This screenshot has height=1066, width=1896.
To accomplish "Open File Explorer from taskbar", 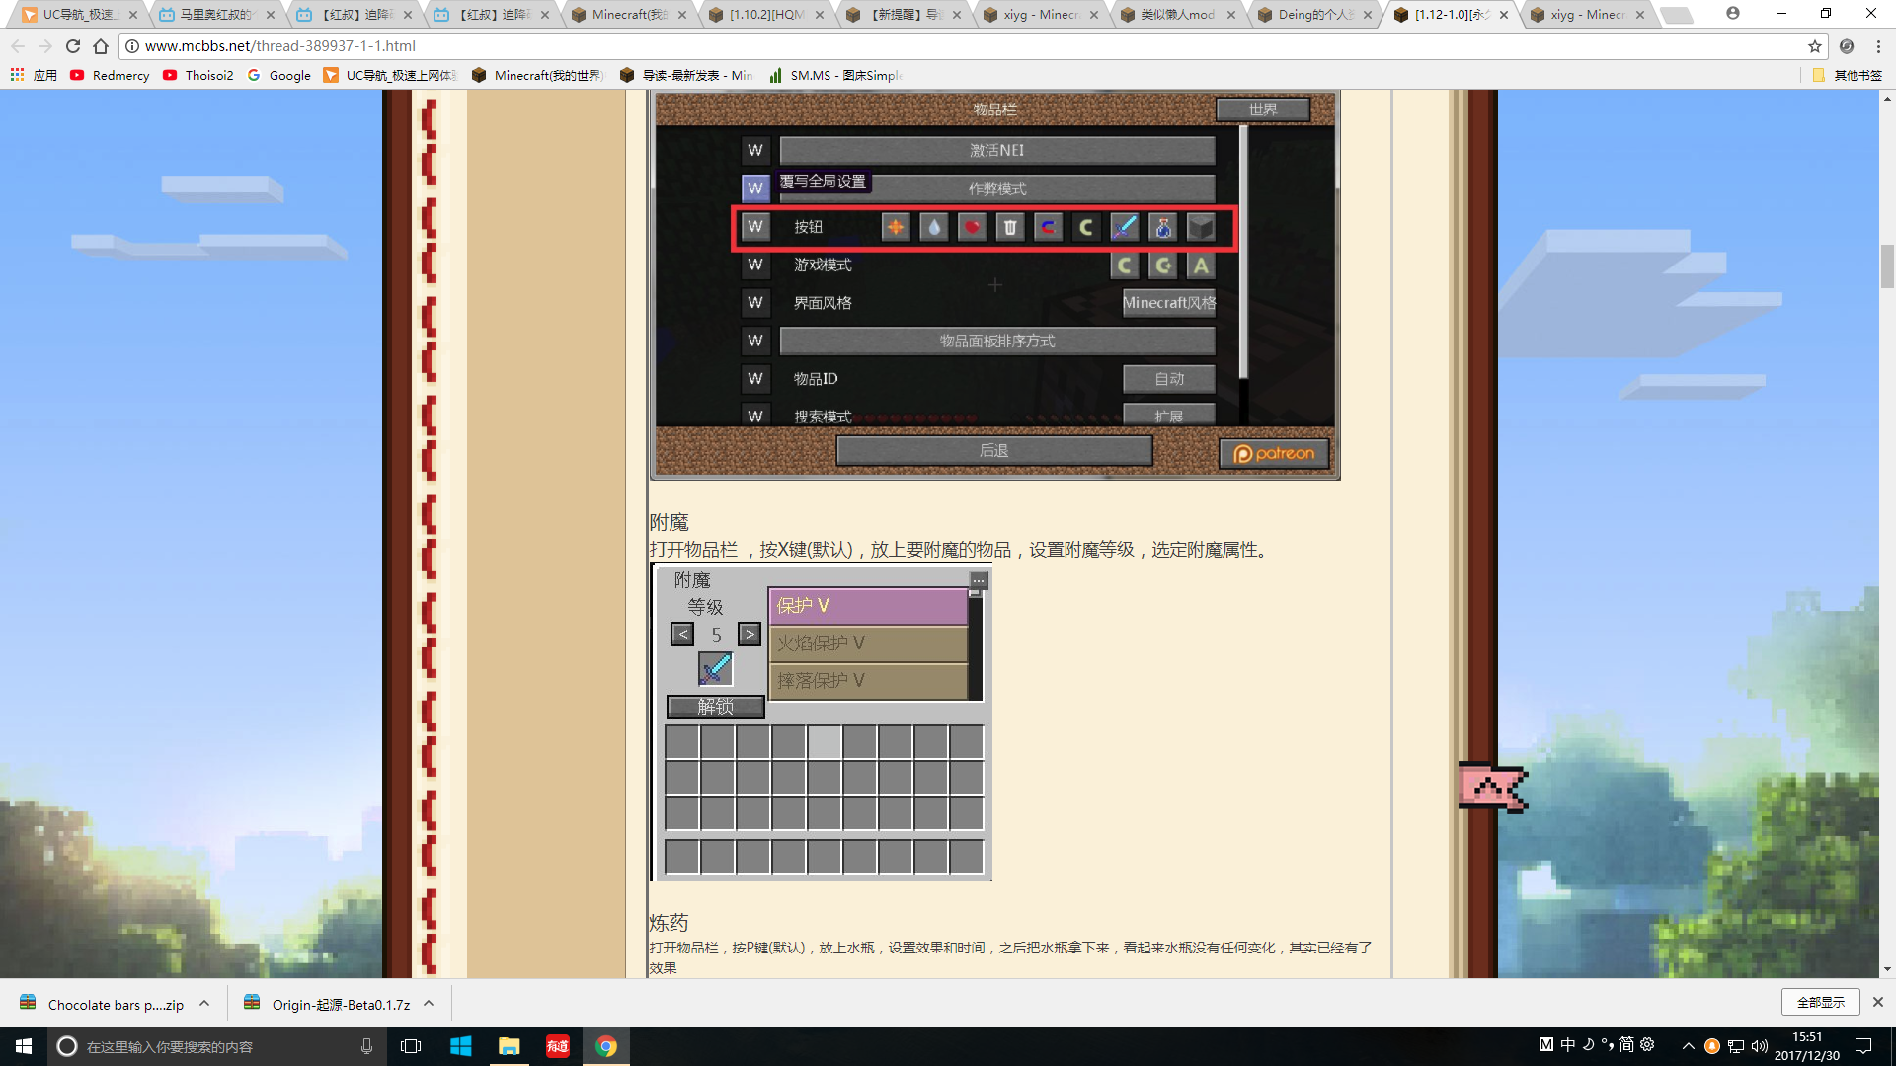I will pyautogui.click(x=509, y=1046).
